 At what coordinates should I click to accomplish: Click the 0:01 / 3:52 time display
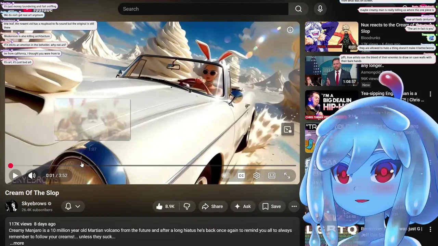(56, 176)
